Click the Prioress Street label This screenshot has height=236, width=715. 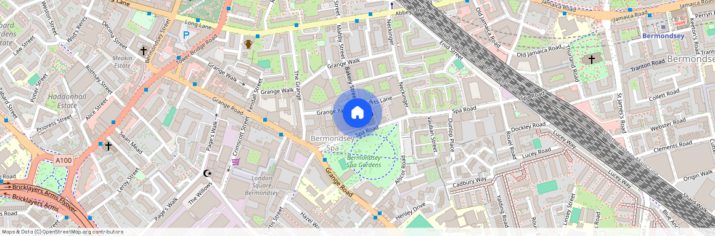click(x=54, y=123)
